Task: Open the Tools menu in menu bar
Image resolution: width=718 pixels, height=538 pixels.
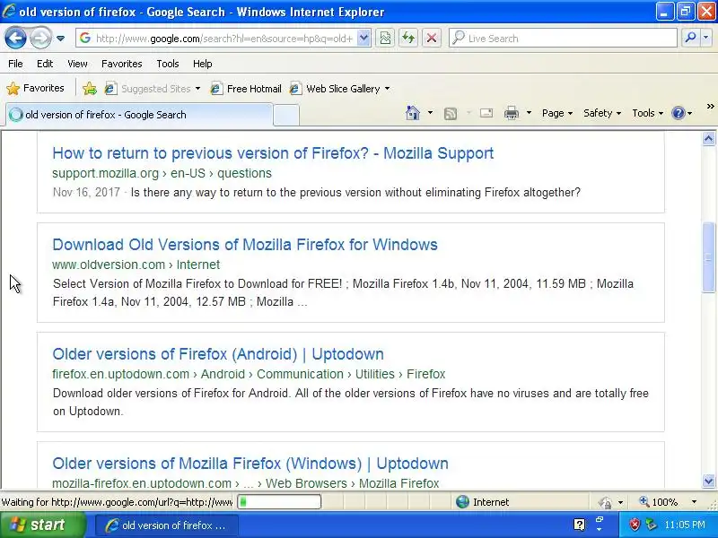Action: 168,64
